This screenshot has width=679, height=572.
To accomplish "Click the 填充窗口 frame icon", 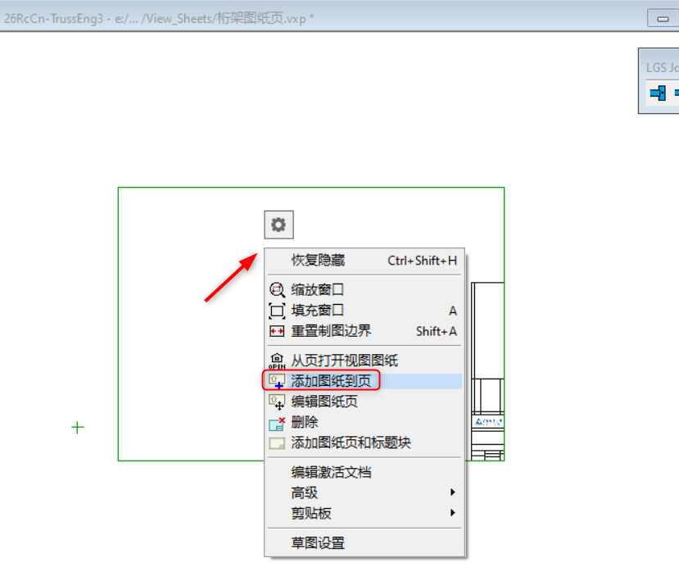I will pos(277,311).
